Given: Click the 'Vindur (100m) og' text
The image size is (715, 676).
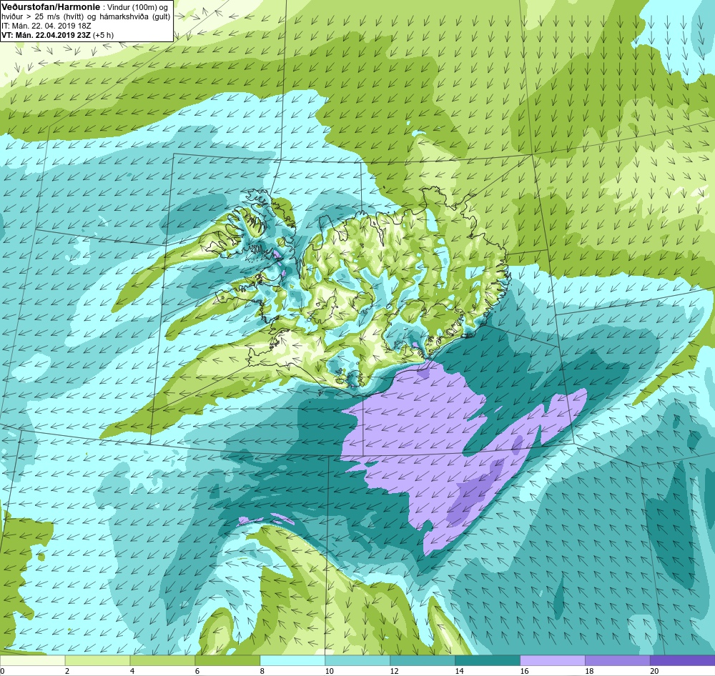Looking at the screenshot, I should pyautogui.click(x=137, y=7).
